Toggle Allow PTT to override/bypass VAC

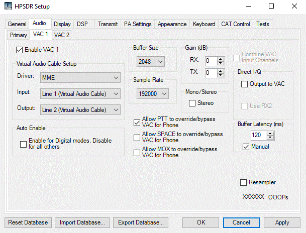point(137,123)
